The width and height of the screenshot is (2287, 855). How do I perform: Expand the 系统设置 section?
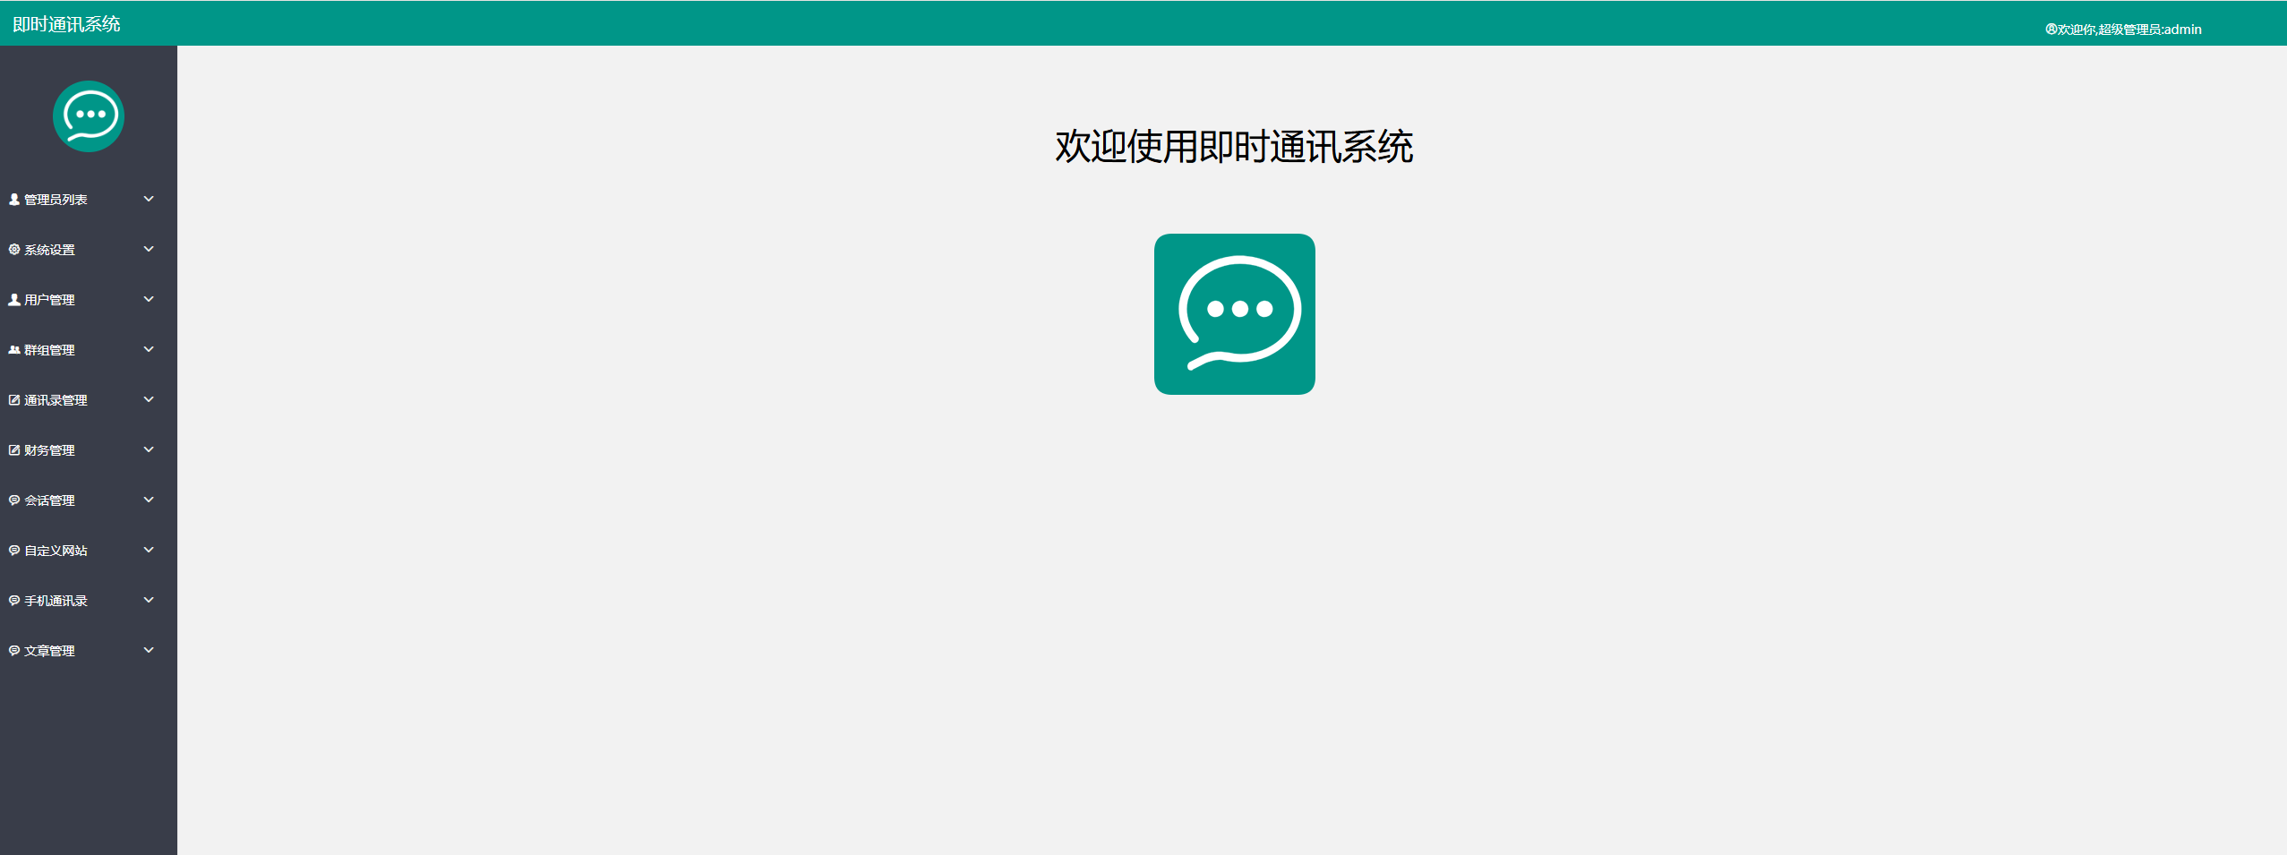click(149, 249)
